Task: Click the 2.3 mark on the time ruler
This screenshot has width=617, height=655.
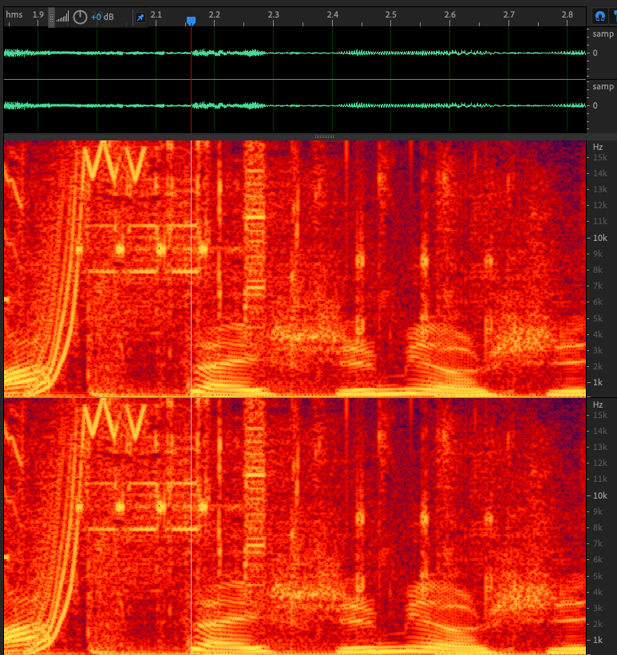Action: [x=273, y=15]
